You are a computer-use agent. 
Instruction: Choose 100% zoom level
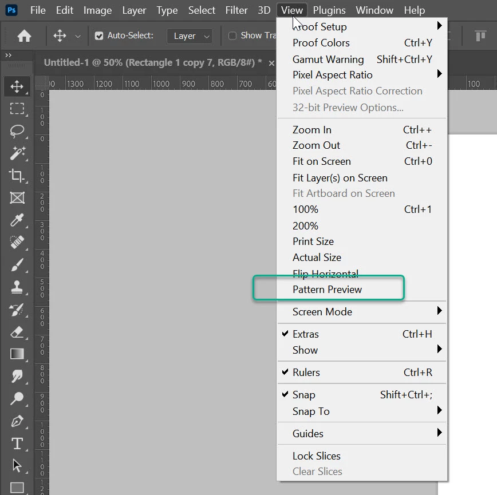coord(362,209)
